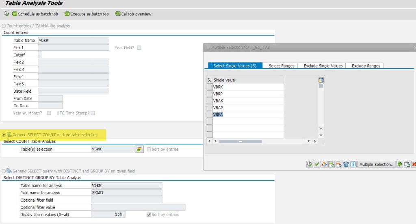Click the Delete Line icon
The image size is (416, 224).
(x=338, y=164)
